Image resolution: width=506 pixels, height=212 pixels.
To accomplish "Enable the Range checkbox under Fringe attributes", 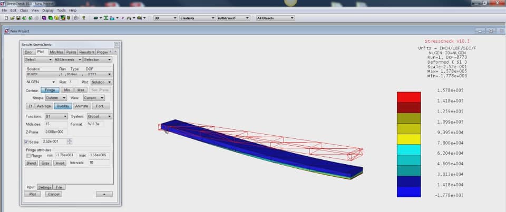I will pos(28,156).
